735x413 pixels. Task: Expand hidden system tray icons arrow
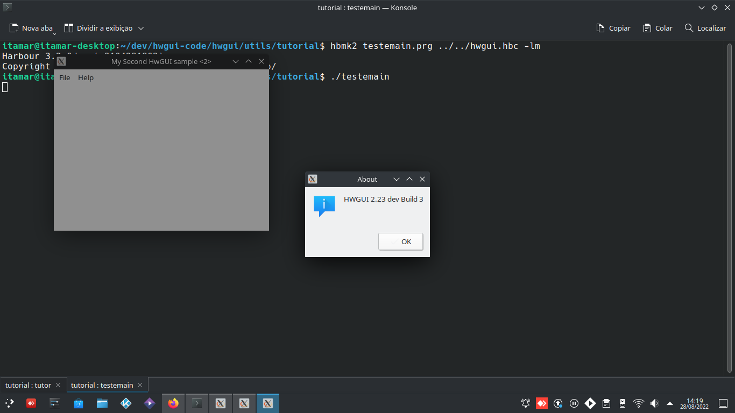(x=670, y=403)
